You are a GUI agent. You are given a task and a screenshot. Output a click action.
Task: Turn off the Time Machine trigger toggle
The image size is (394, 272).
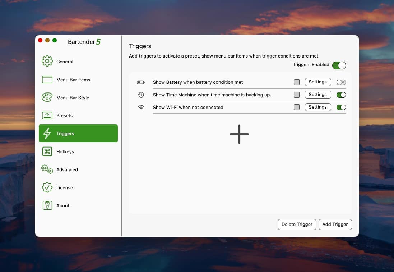tap(341, 95)
